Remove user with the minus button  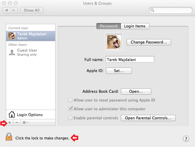click(17, 123)
